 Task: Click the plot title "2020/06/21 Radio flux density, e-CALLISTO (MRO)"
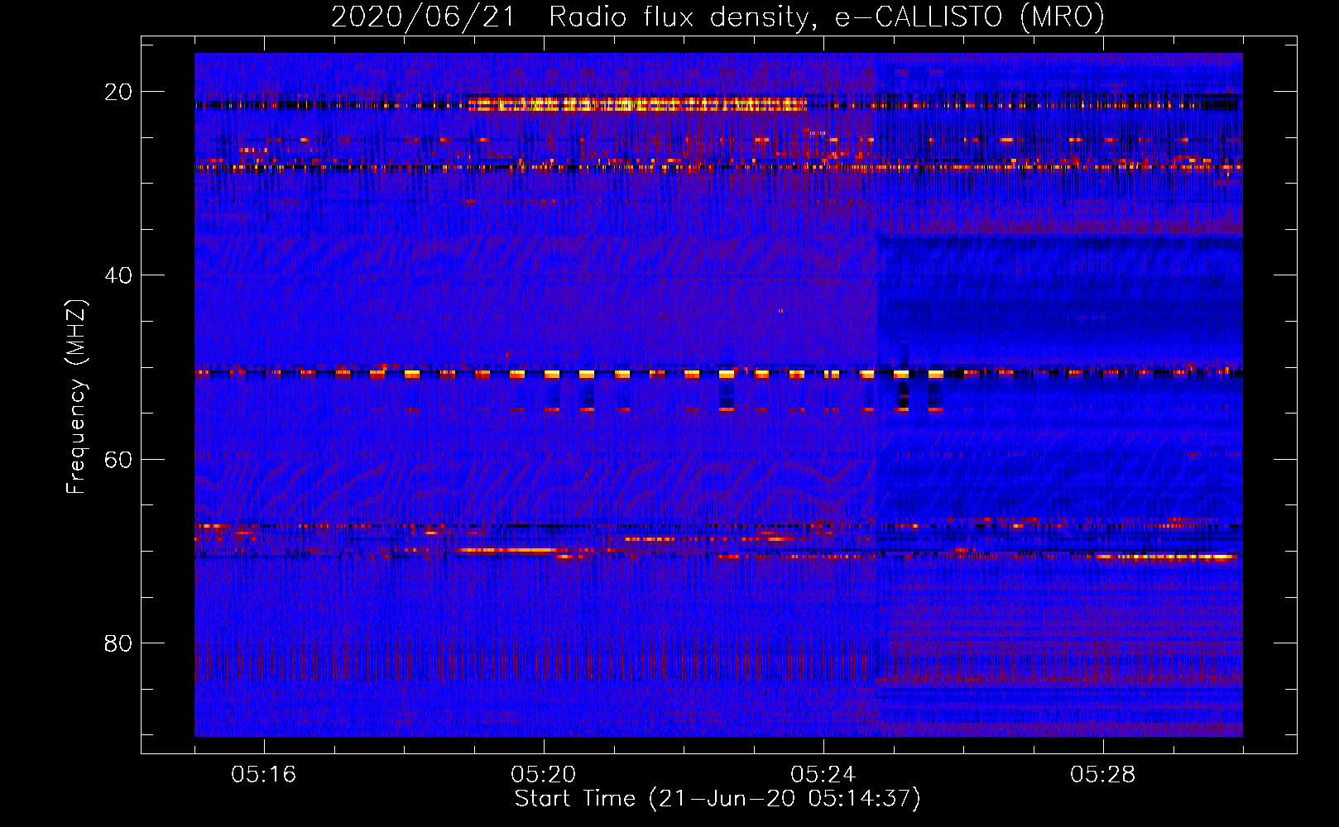[x=717, y=17]
